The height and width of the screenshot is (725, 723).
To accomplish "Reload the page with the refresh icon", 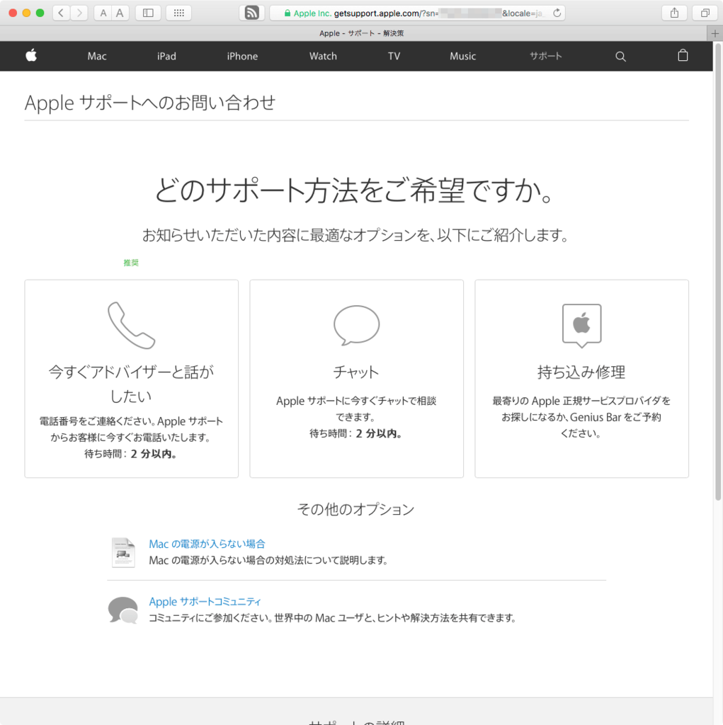I will click(557, 13).
